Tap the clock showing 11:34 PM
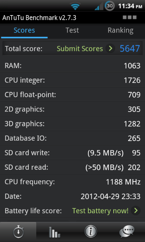The image size is (145, 242). (x=130, y=6)
